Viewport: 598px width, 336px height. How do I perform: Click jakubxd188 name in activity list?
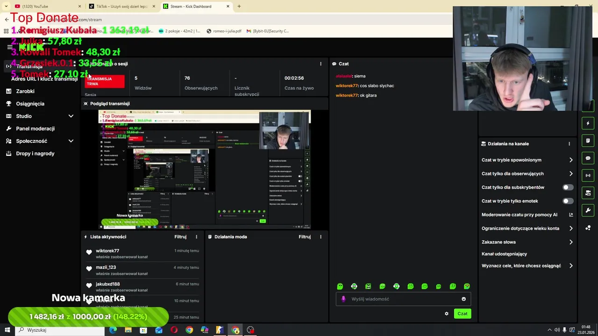tap(108, 284)
